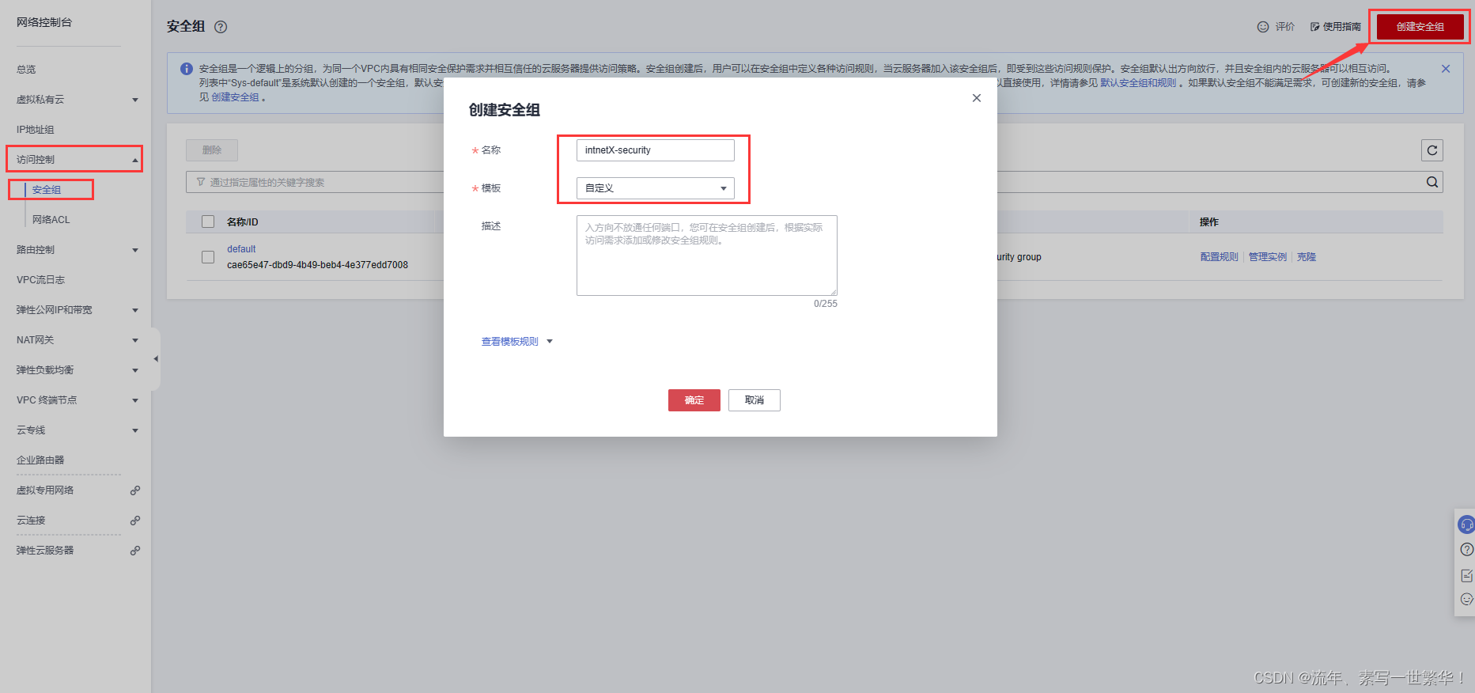
Task: Open the 模板 dropdown showing 自定义
Action: (x=655, y=188)
